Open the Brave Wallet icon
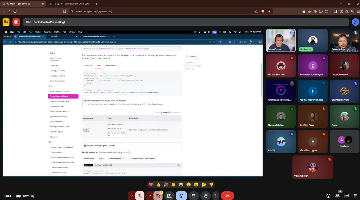 pyautogui.click(x=341, y=11)
